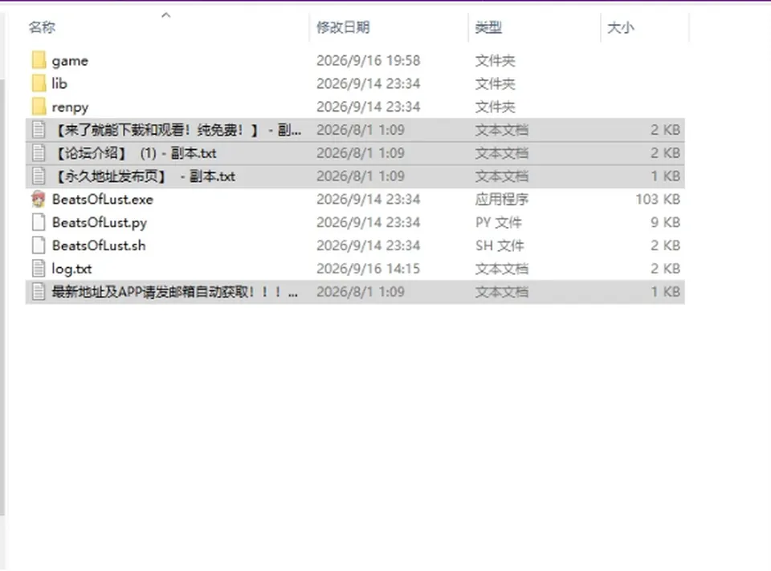The image size is (771, 571).
Task: Click the 最新地址及APP text file icon
Action: [39, 292]
